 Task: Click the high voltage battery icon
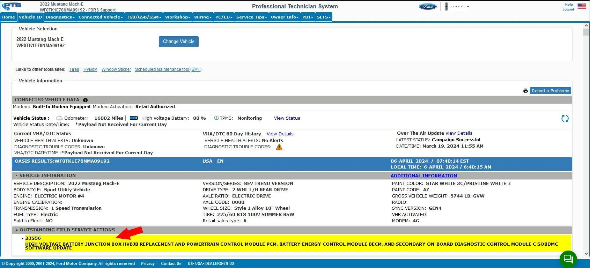pos(134,118)
